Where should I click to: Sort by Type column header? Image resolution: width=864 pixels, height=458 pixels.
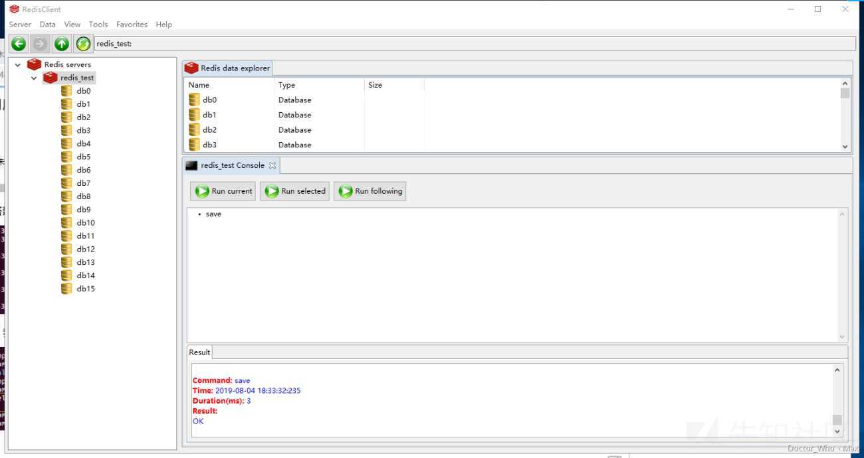319,85
